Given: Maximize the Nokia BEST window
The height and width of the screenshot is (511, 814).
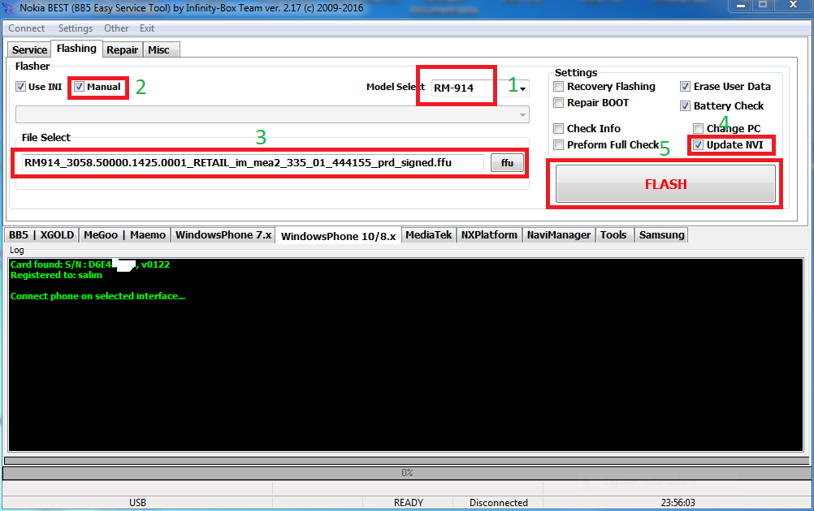Looking at the screenshot, I should click(x=763, y=5).
